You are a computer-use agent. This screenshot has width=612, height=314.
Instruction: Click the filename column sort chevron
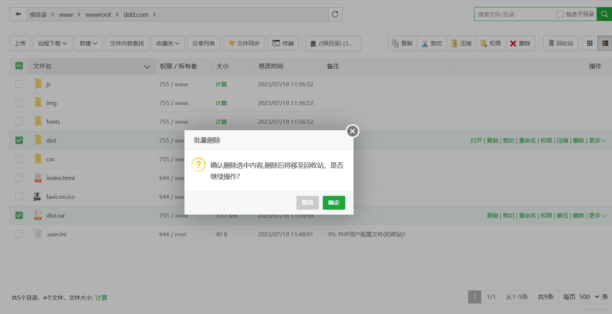[147, 67]
